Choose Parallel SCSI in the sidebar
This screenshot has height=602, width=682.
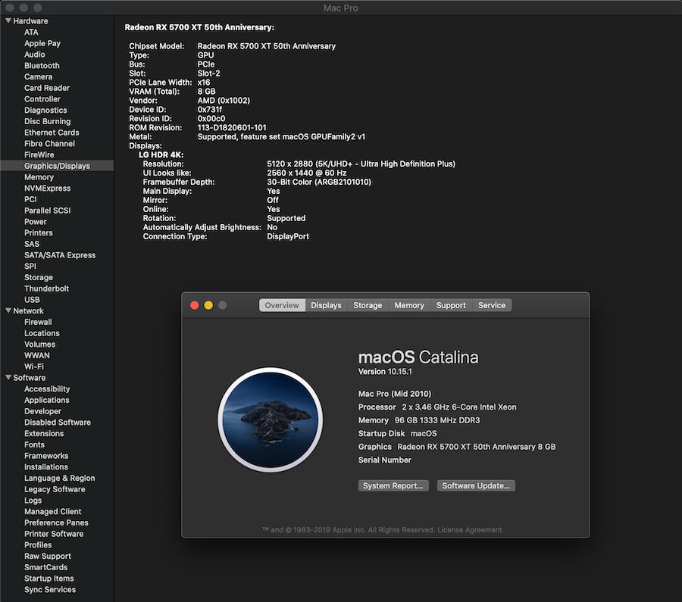pyautogui.click(x=48, y=211)
